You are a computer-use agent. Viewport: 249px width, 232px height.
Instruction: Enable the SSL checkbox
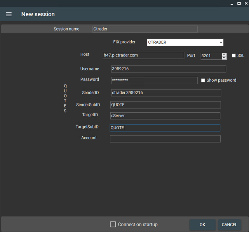click(x=234, y=56)
